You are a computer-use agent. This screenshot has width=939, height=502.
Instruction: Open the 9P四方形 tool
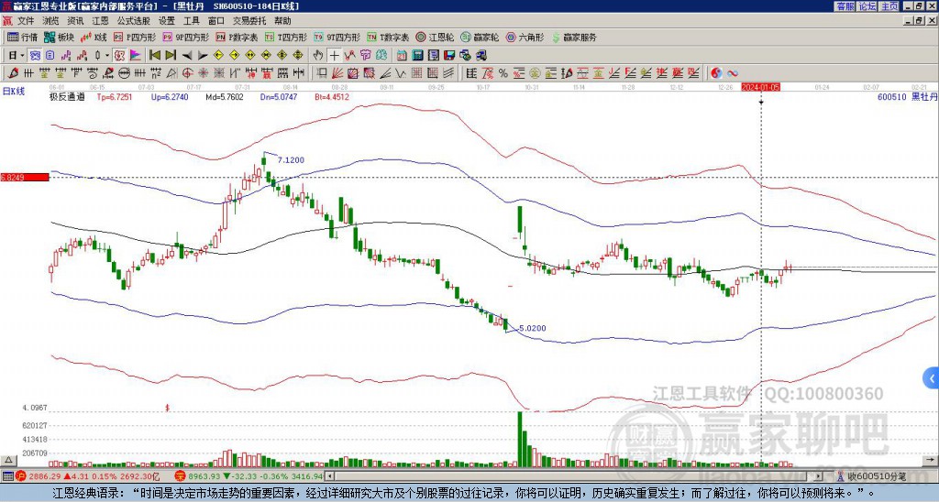tap(186, 37)
